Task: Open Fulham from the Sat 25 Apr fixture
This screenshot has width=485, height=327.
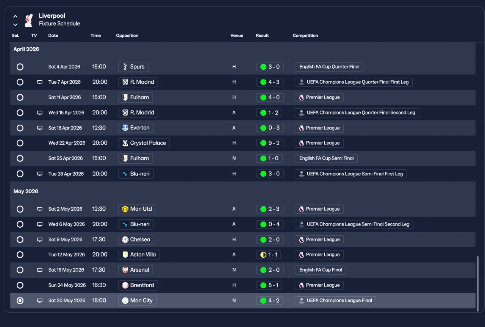Action: tap(136, 158)
